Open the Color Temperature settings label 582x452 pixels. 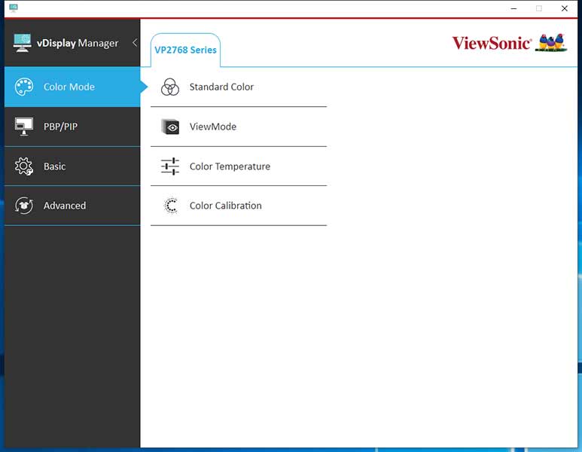(x=230, y=166)
